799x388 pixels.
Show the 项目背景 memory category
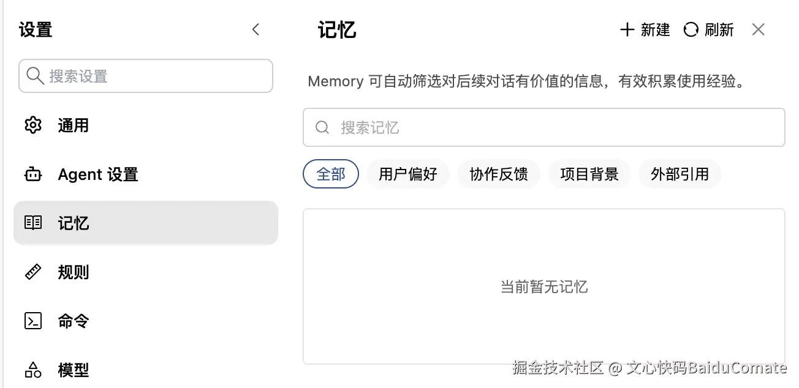click(589, 174)
